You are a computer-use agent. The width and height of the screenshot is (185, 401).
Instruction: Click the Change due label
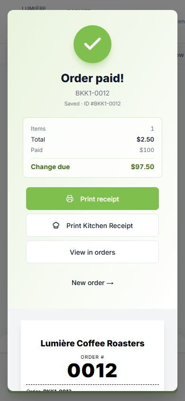50,167
